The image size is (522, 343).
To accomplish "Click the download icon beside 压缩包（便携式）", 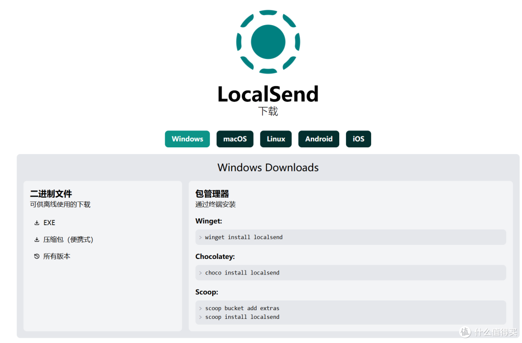I will pyautogui.click(x=37, y=239).
